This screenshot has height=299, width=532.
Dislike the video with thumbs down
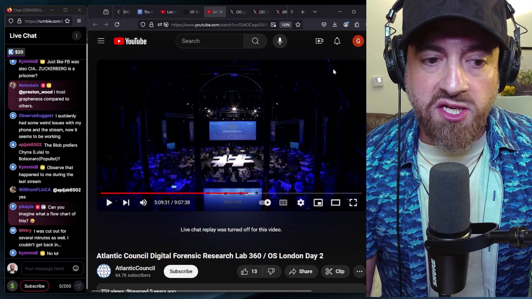click(x=271, y=272)
